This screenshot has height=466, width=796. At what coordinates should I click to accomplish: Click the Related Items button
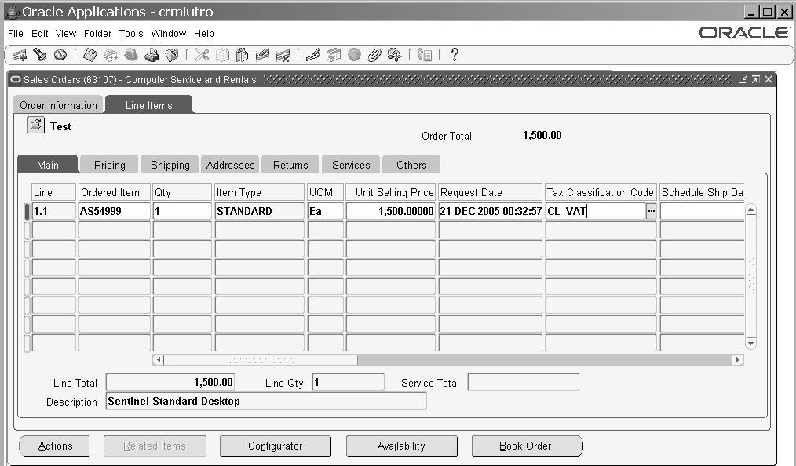[155, 446]
